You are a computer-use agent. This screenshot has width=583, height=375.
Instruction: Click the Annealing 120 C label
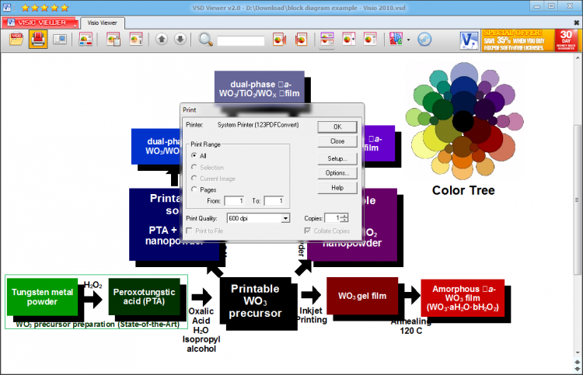coord(411,326)
